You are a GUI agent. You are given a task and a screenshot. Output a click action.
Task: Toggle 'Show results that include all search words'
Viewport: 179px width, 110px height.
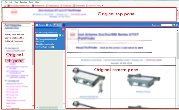[x=37, y=39]
